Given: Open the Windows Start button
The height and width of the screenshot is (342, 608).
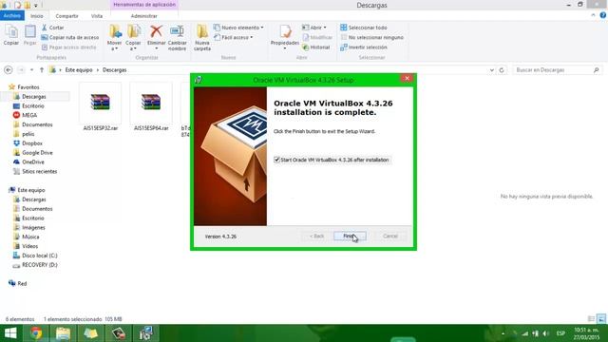Looking at the screenshot, I should [x=10, y=333].
